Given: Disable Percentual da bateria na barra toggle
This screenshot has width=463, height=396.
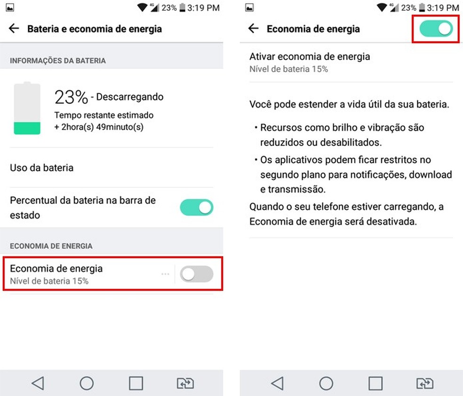Looking at the screenshot, I should (x=197, y=207).
